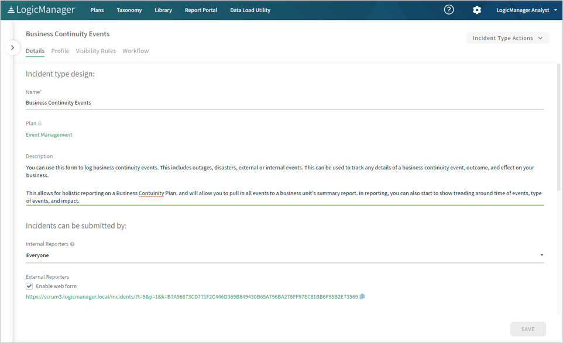Image resolution: width=563 pixels, height=343 pixels.
Task: Click into the Description text area
Action: click(285, 184)
